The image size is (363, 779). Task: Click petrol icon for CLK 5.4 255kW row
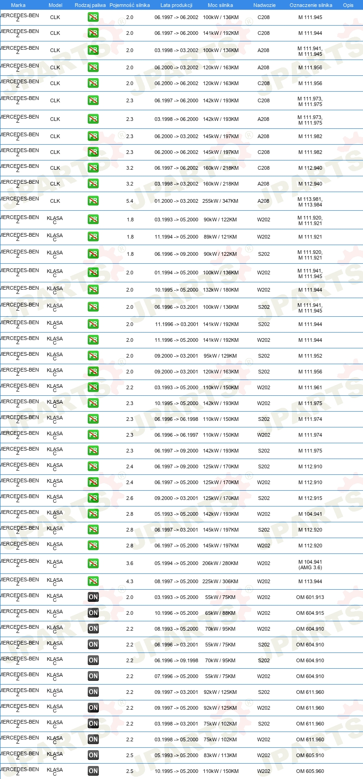coord(93,201)
